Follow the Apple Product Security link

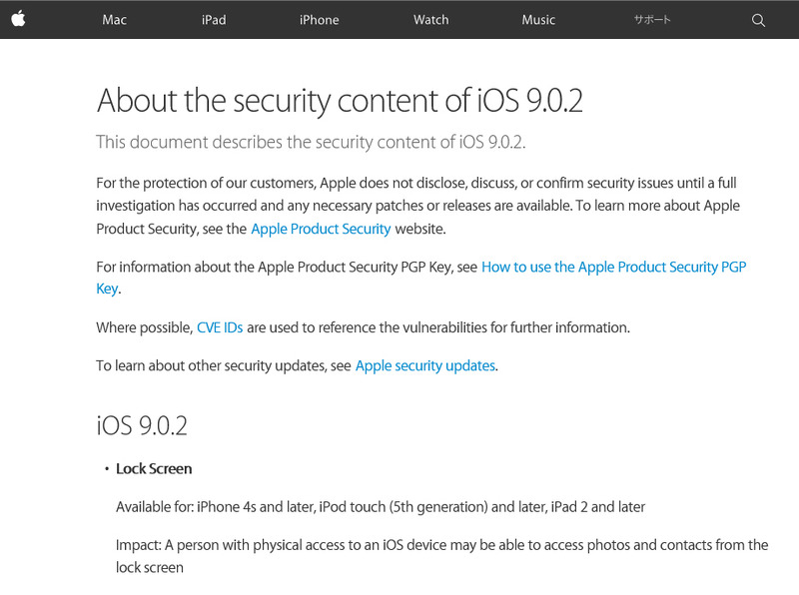click(321, 229)
